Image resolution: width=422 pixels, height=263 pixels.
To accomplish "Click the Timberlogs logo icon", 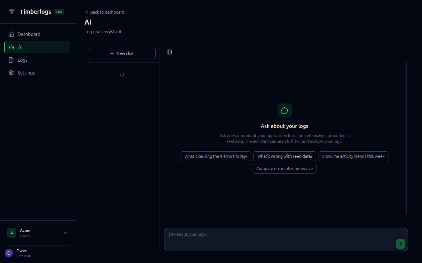I will (11, 12).
